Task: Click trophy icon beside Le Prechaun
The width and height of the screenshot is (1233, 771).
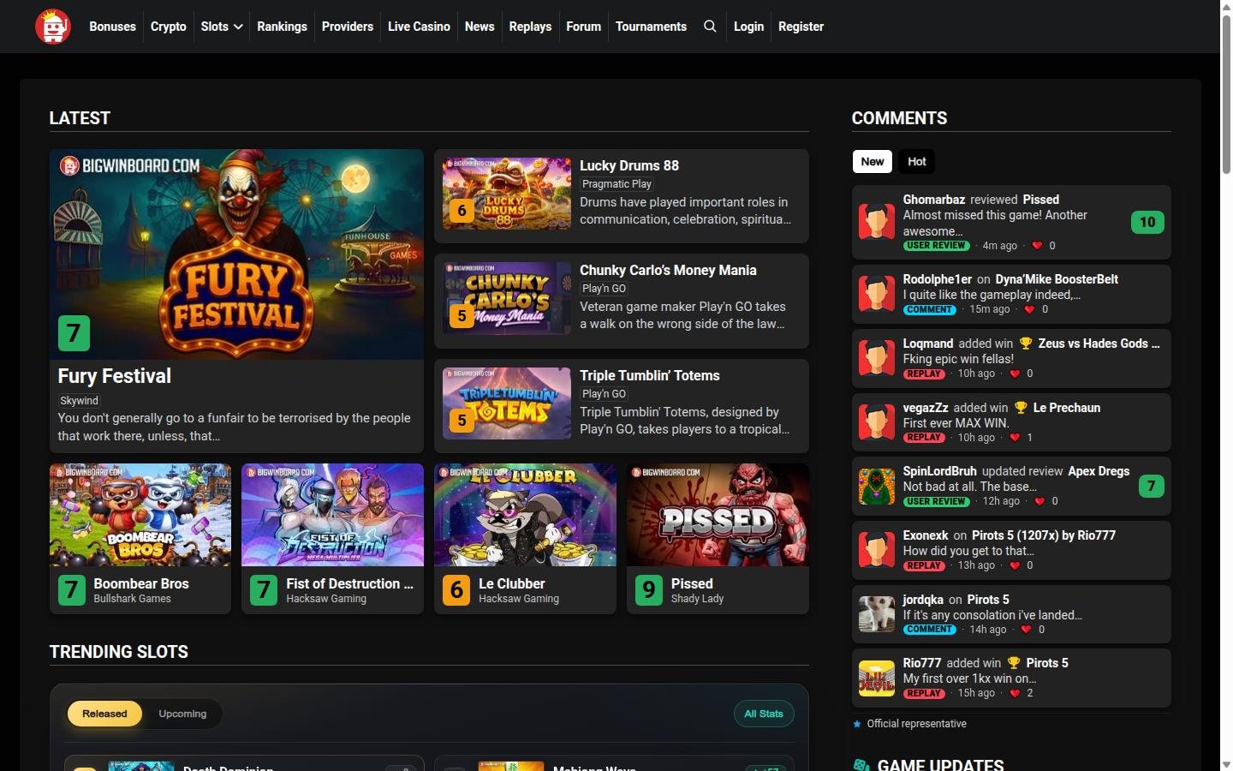Action: pyautogui.click(x=1021, y=408)
